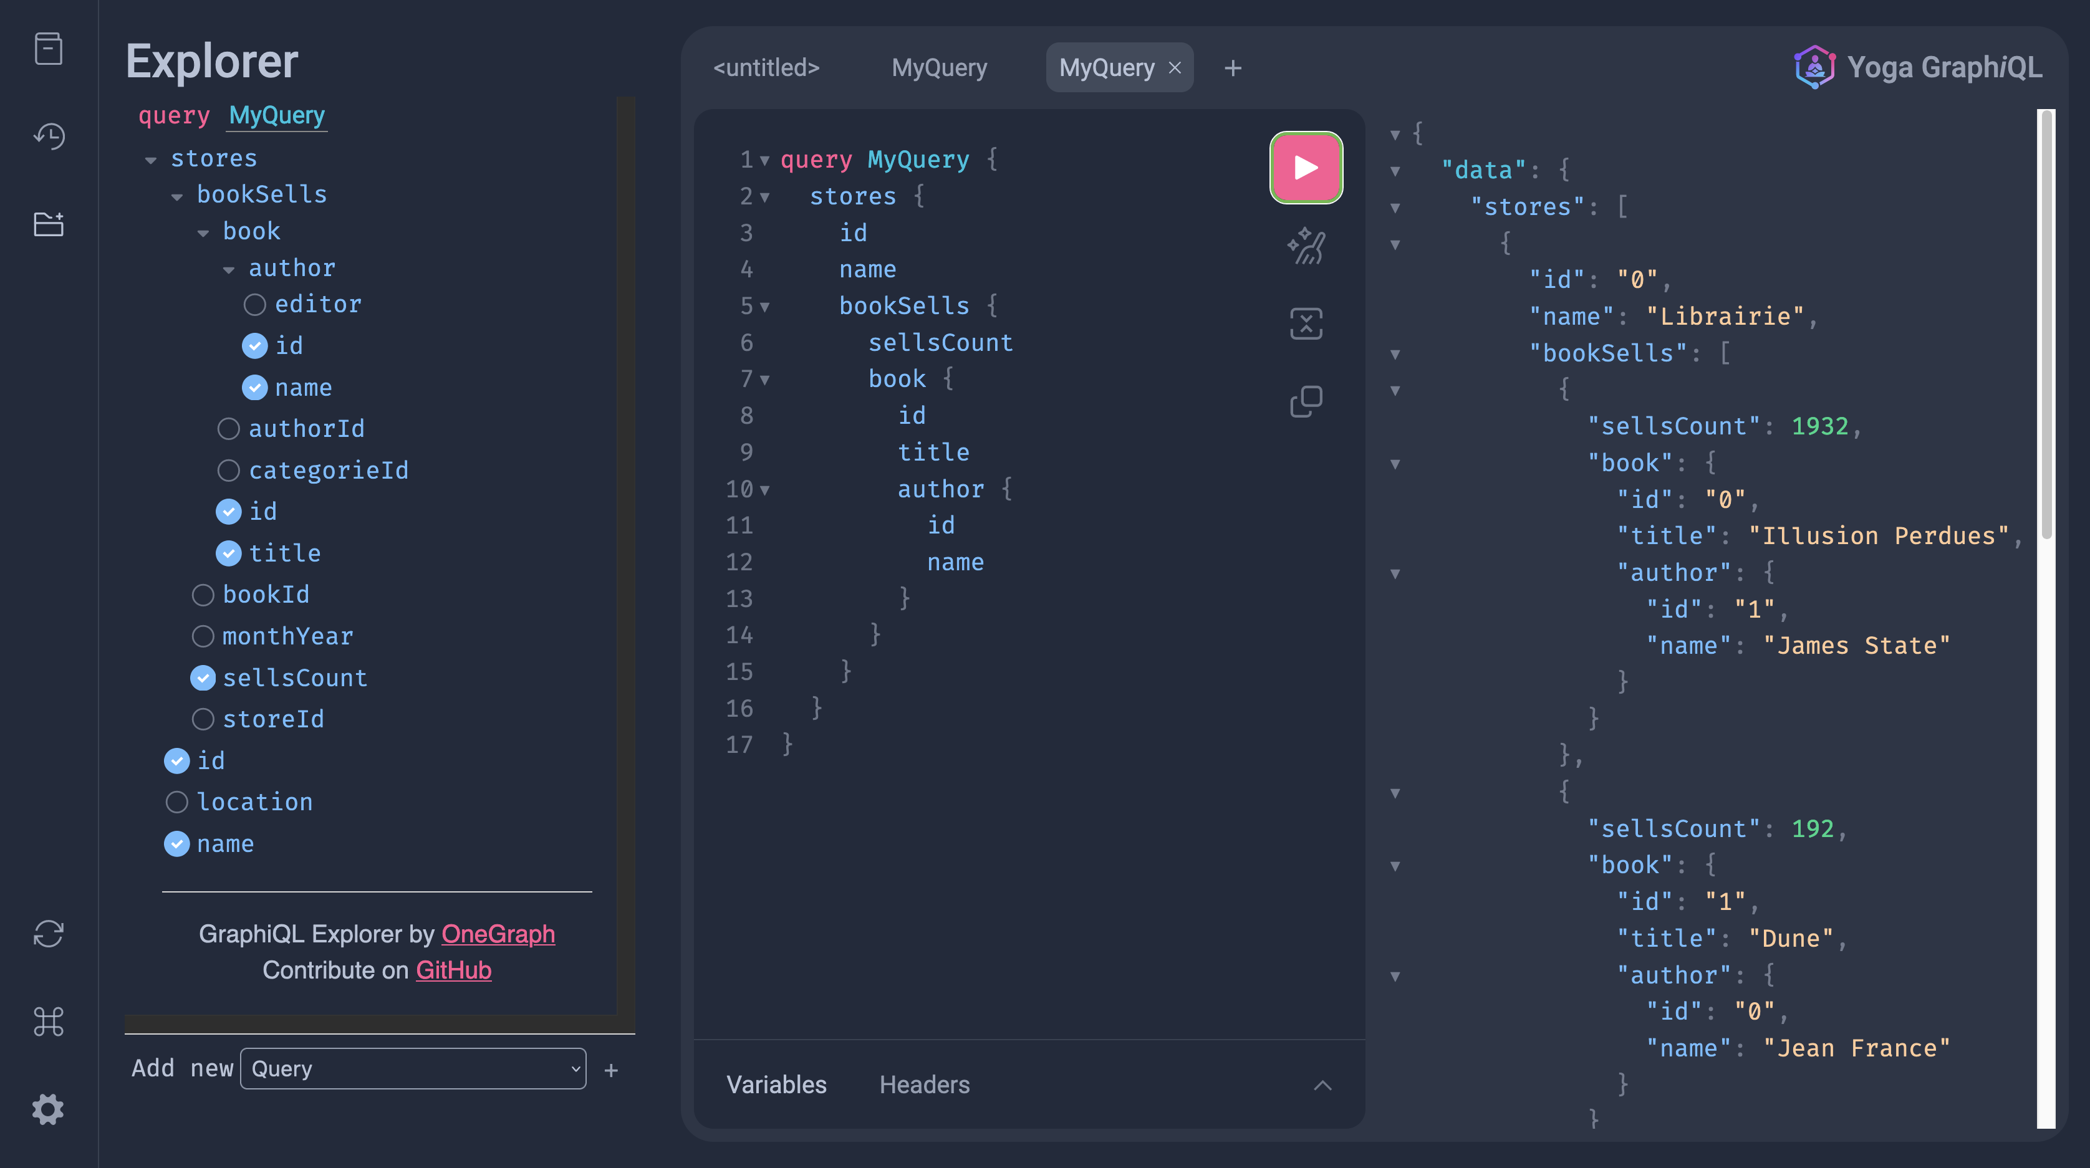Viewport: 2090px width, 1168px height.
Task: Open settings with the gear icon
Action: tap(49, 1109)
